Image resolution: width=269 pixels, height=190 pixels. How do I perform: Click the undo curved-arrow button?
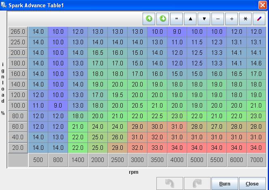pyautogui.click(x=170, y=184)
